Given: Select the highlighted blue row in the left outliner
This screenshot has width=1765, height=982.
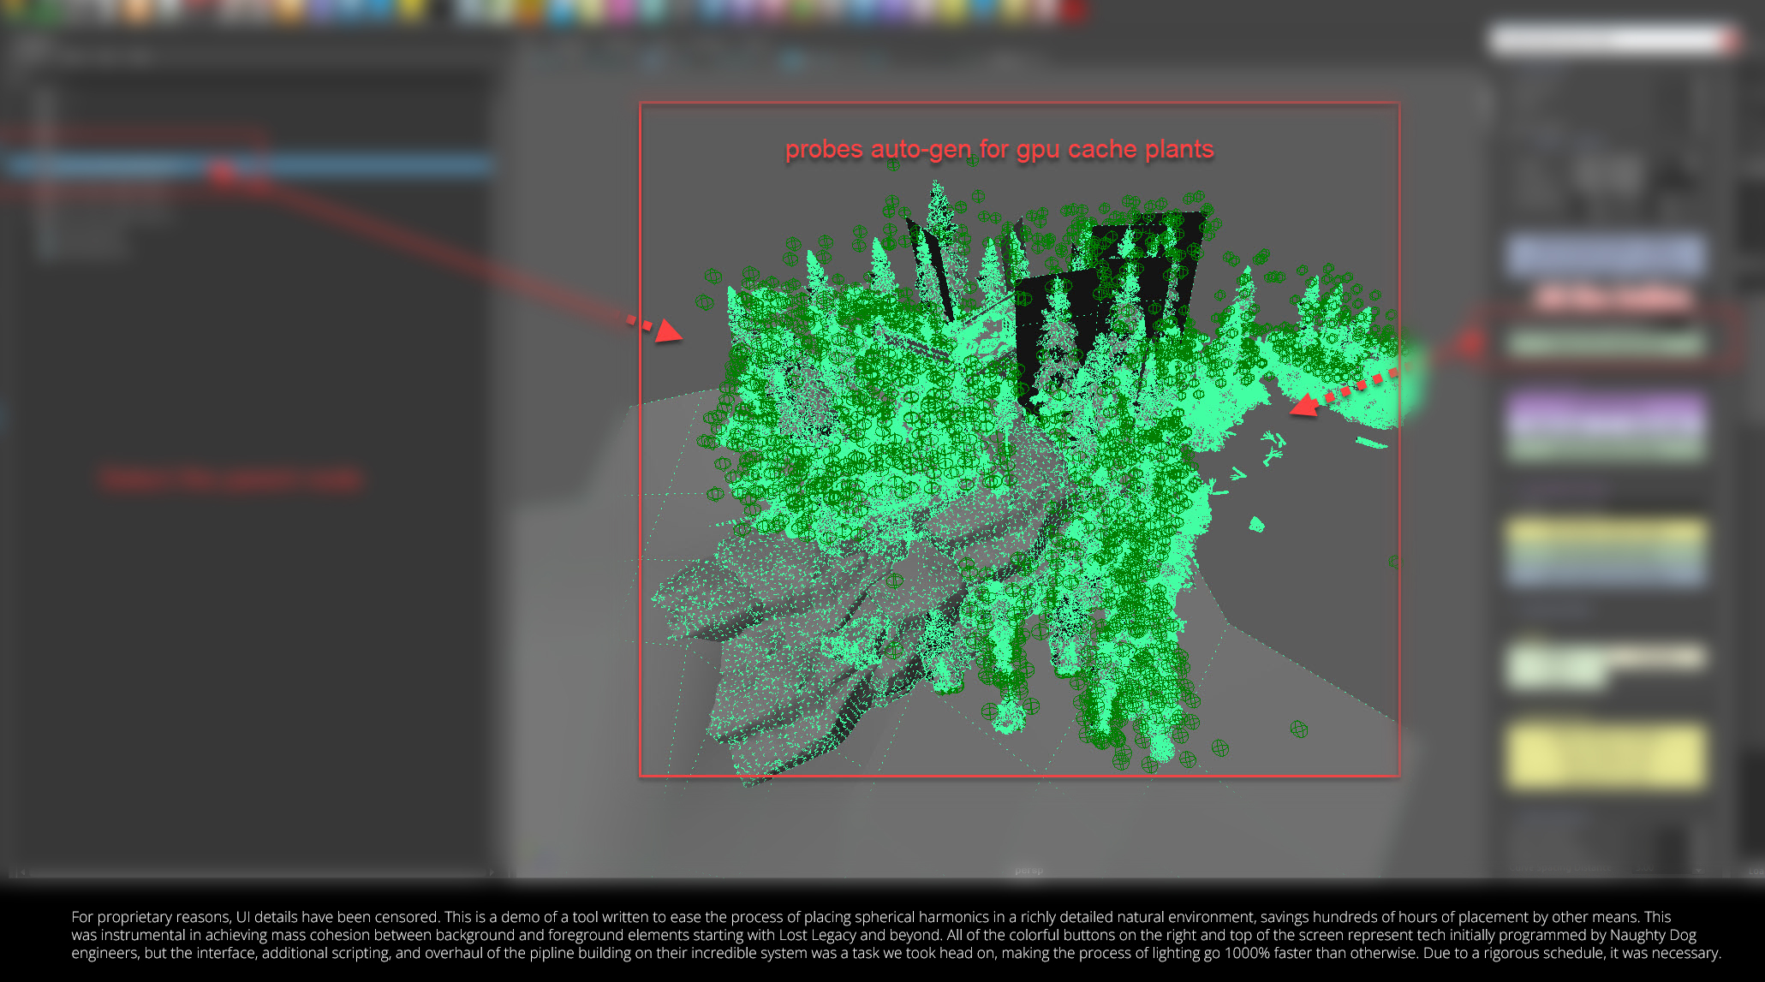Looking at the screenshot, I should [248, 166].
